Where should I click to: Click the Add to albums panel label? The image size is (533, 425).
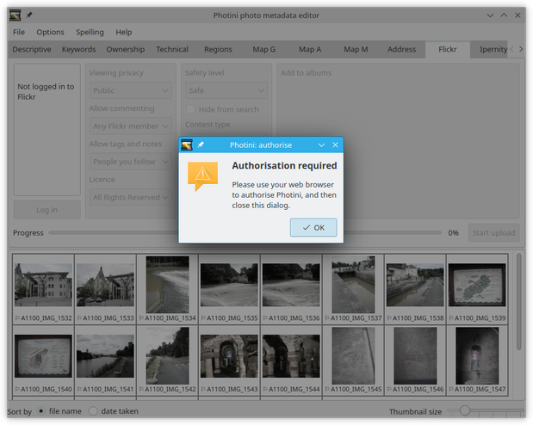click(x=306, y=73)
